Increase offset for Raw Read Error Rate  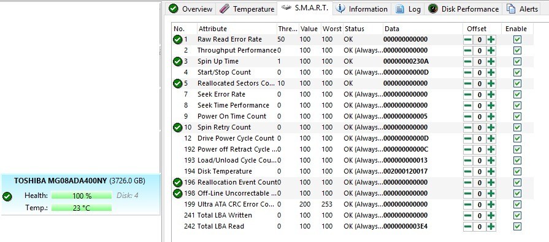coord(491,39)
